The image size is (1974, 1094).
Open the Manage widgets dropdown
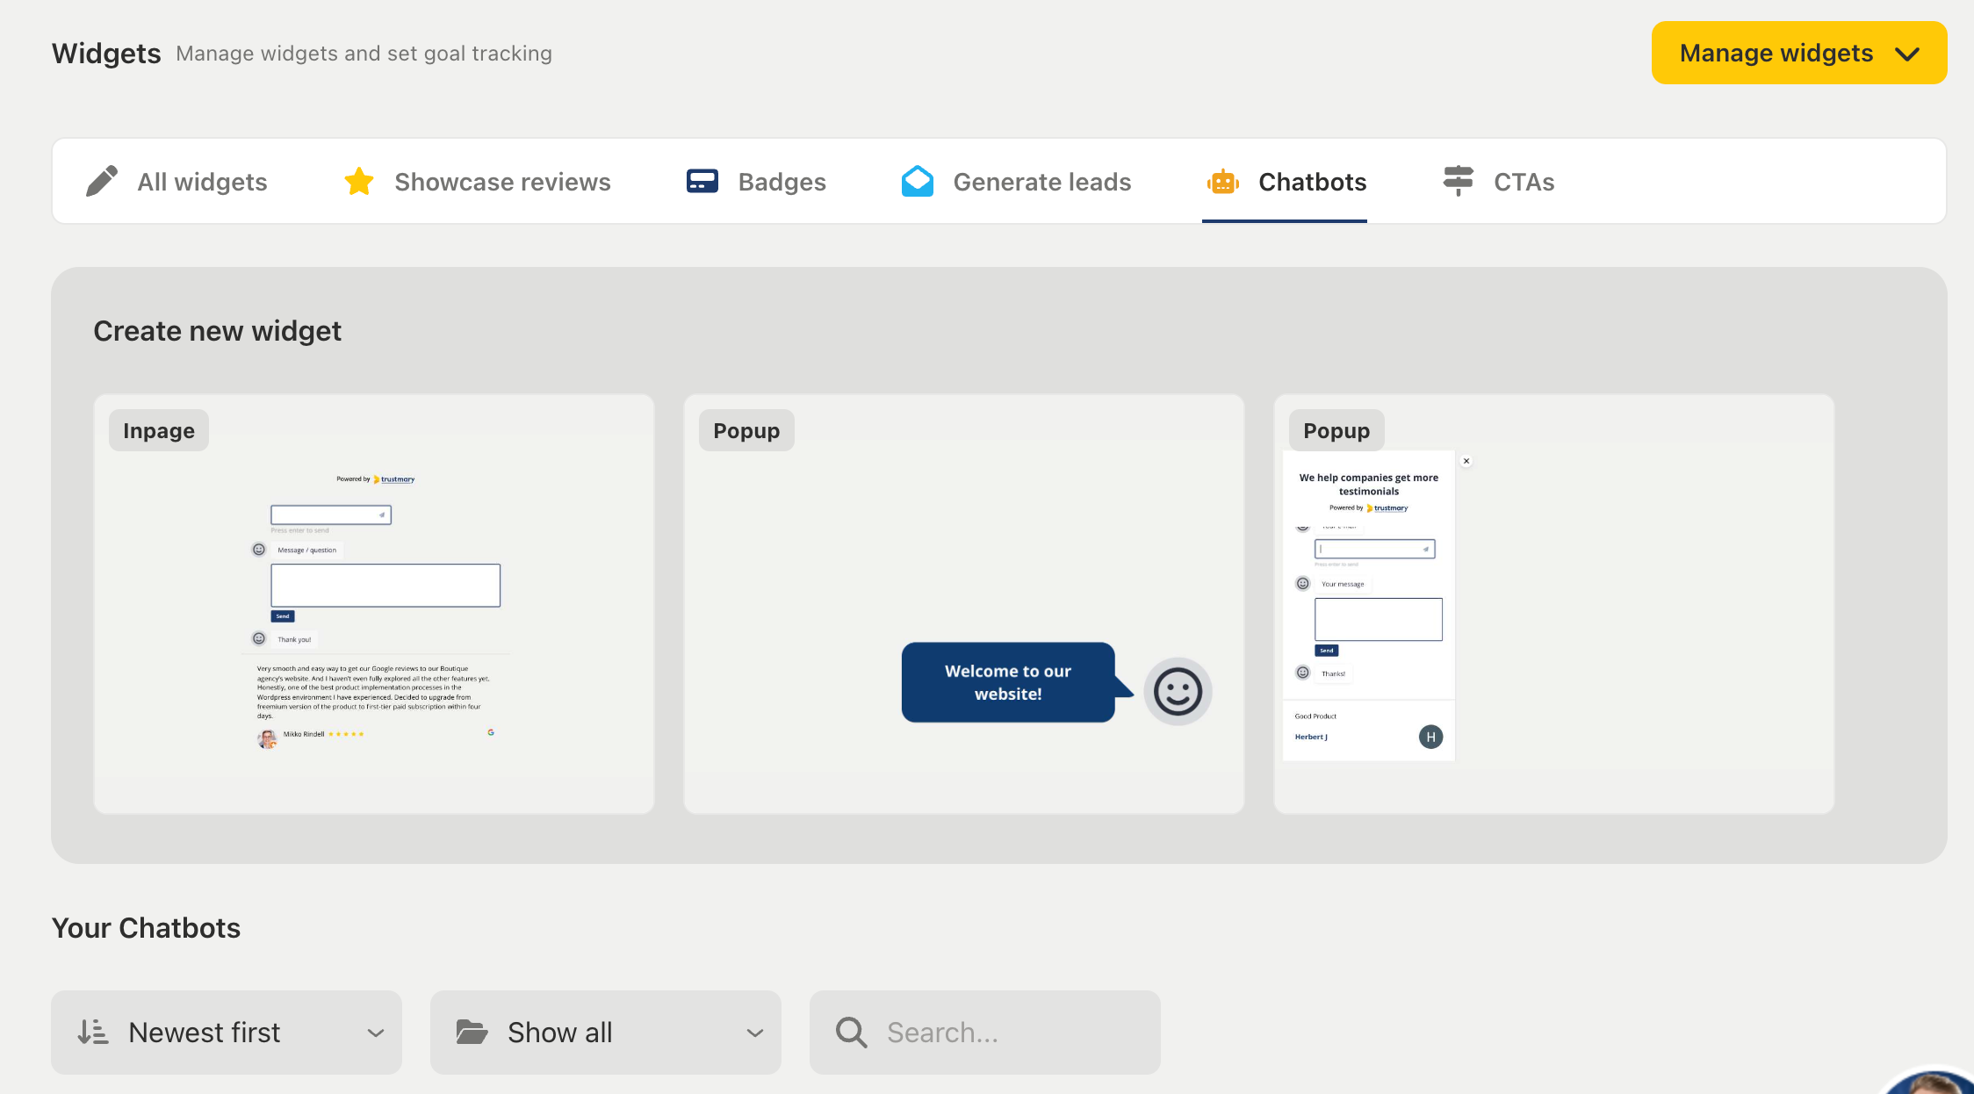(x=1798, y=54)
